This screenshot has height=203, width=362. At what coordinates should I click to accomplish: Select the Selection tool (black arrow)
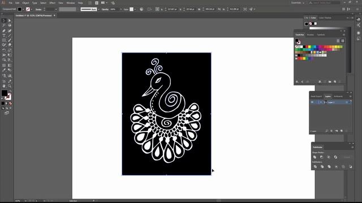4,20
